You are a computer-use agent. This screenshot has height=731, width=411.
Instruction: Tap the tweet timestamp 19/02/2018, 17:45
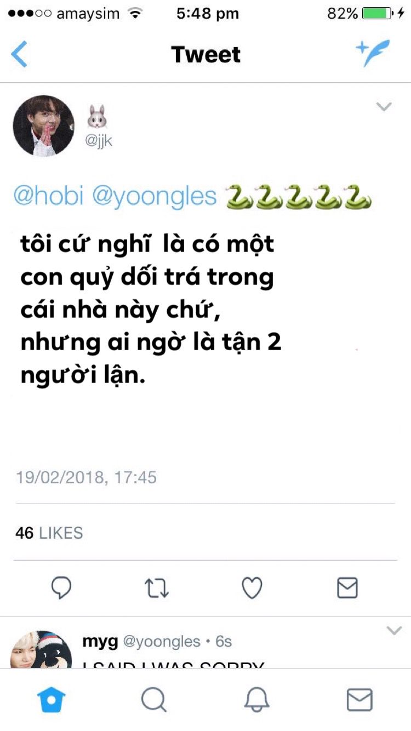pyautogui.click(x=87, y=477)
